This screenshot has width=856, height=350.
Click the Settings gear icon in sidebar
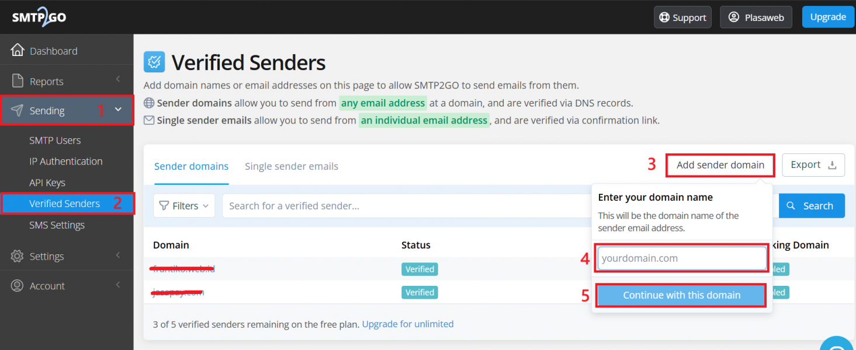coord(18,256)
